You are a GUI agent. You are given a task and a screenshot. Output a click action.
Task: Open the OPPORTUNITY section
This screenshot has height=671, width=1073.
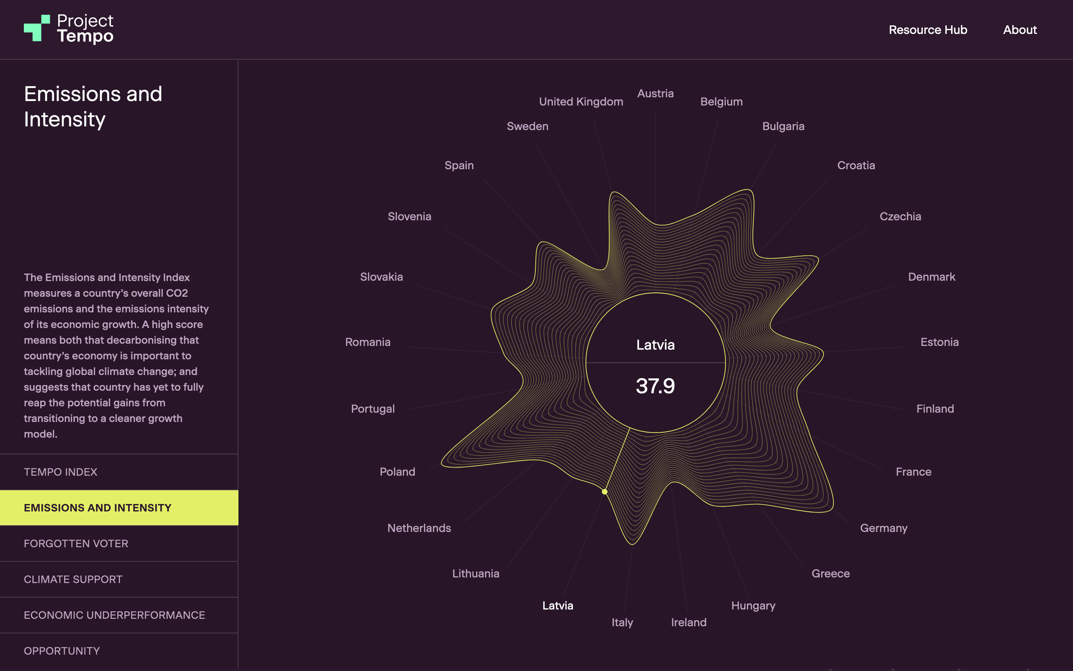click(x=61, y=650)
